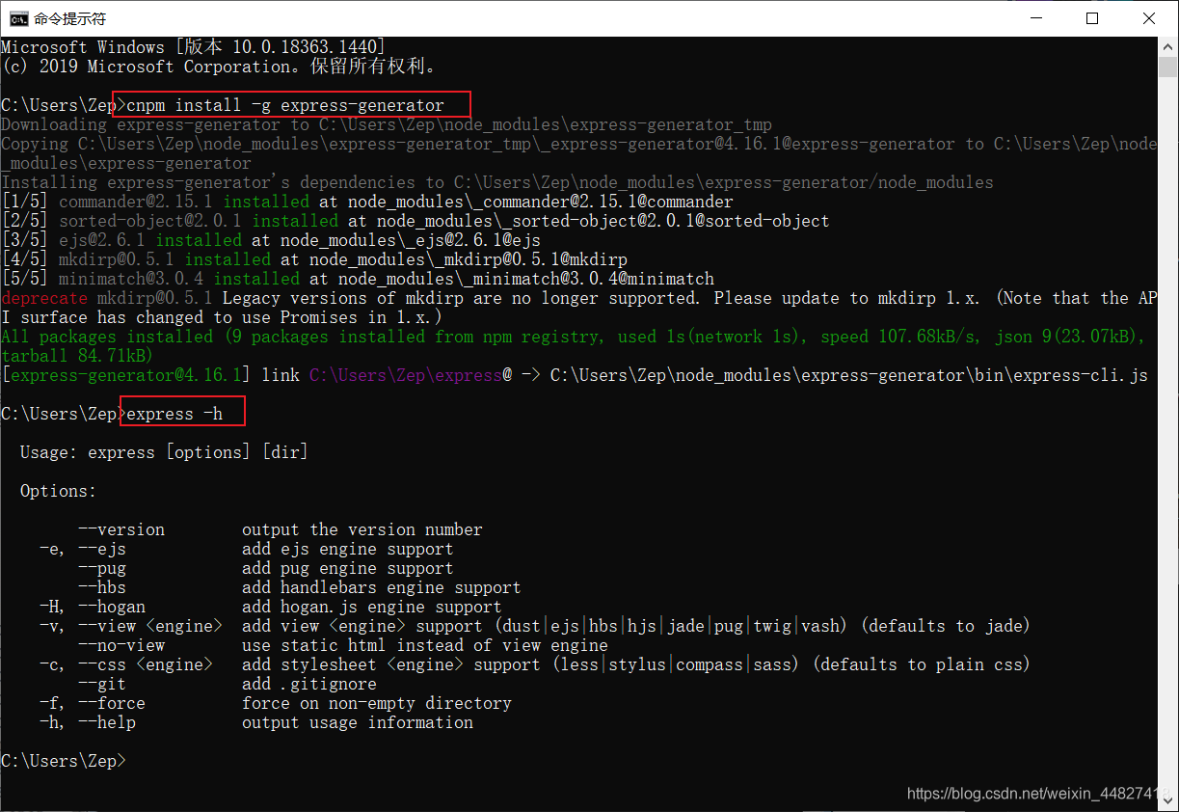Click the 命令提示符 window title text
The width and height of the screenshot is (1179, 812).
[69, 18]
